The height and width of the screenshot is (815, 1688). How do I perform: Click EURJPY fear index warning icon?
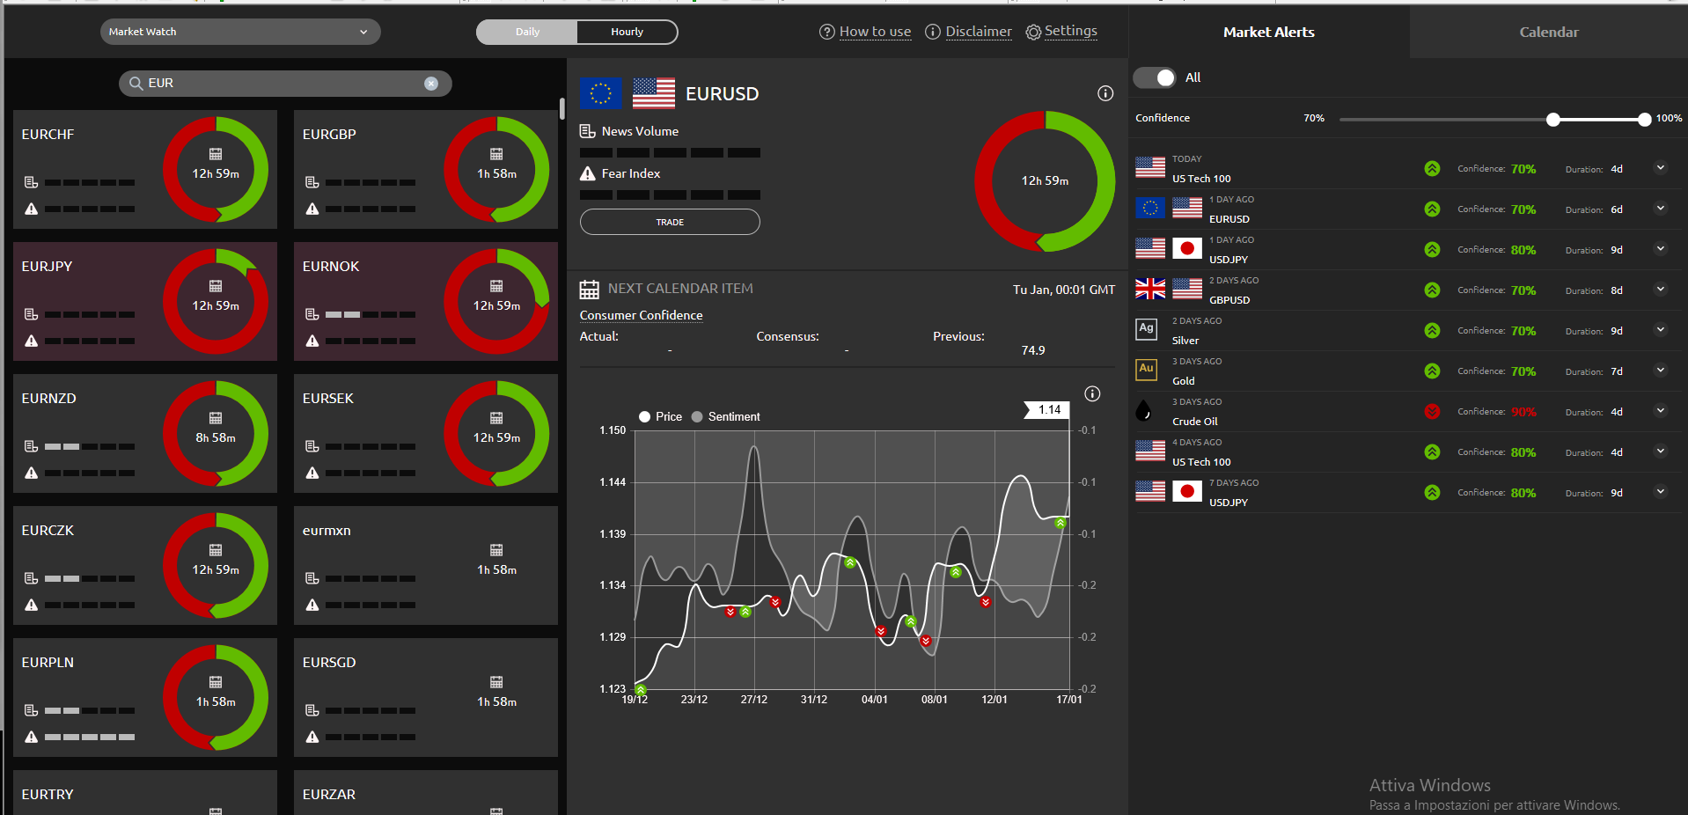point(31,341)
